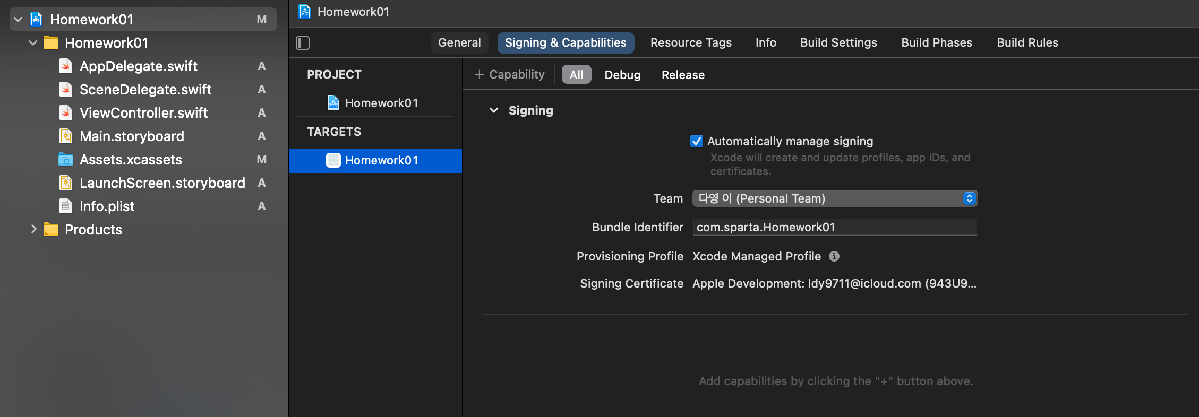Click the M status badge beside Assets.xcassets
Screen dimensions: 1199x417
(262, 160)
